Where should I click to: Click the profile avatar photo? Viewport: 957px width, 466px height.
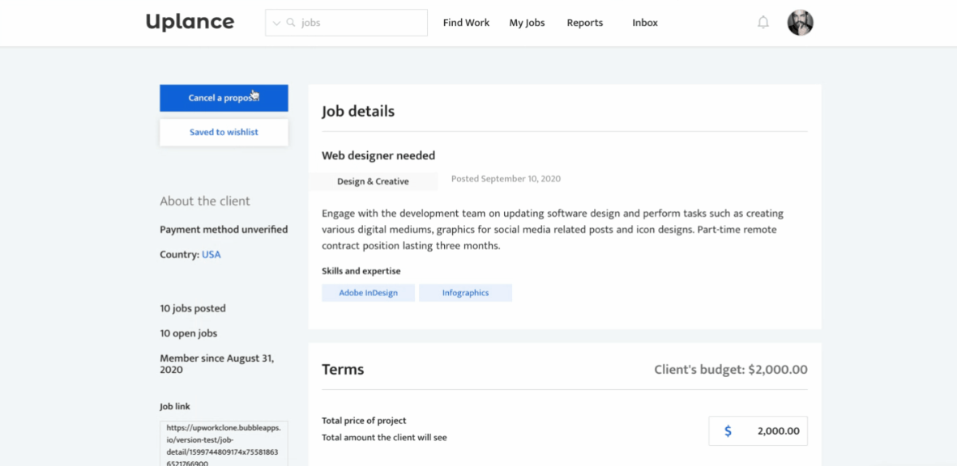pyautogui.click(x=800, y=23)
